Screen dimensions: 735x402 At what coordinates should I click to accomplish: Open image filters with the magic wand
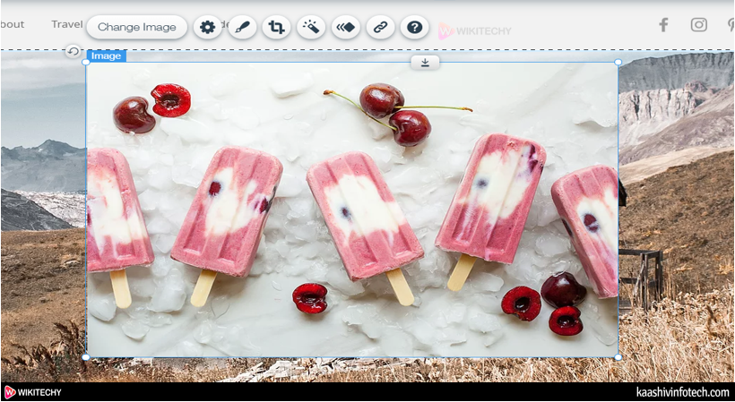click(311, 27)
